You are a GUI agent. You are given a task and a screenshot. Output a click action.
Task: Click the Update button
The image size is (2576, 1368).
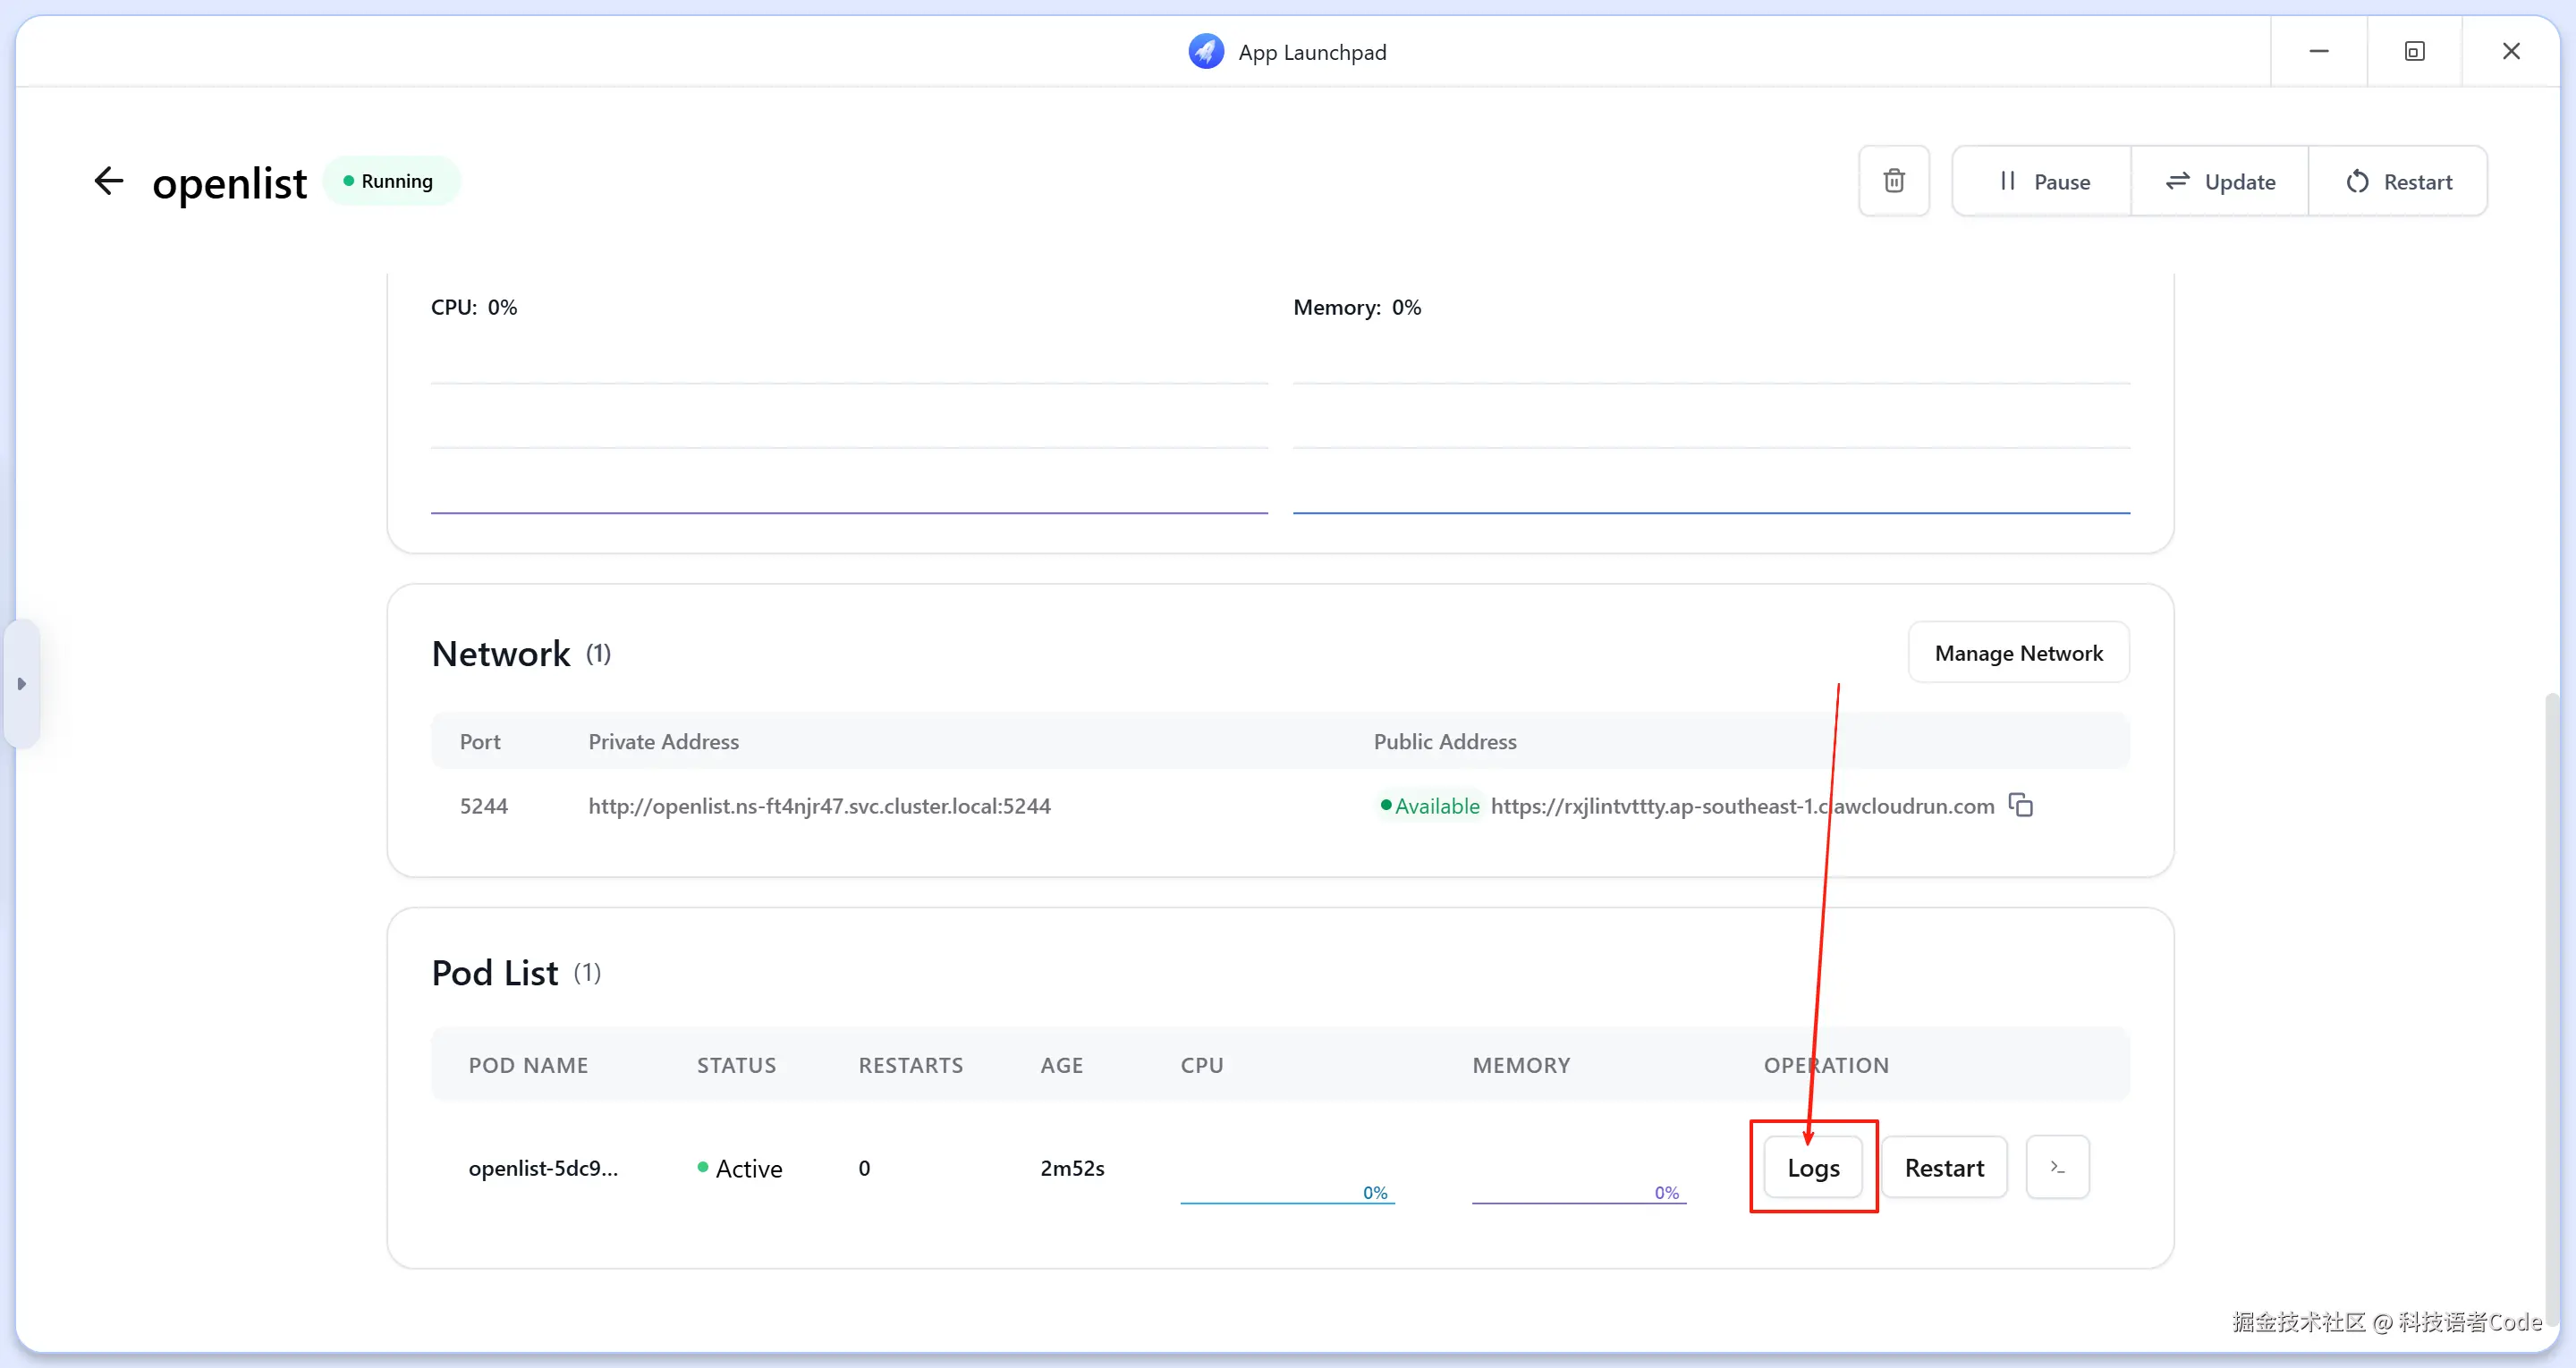tap(2220, 181)
